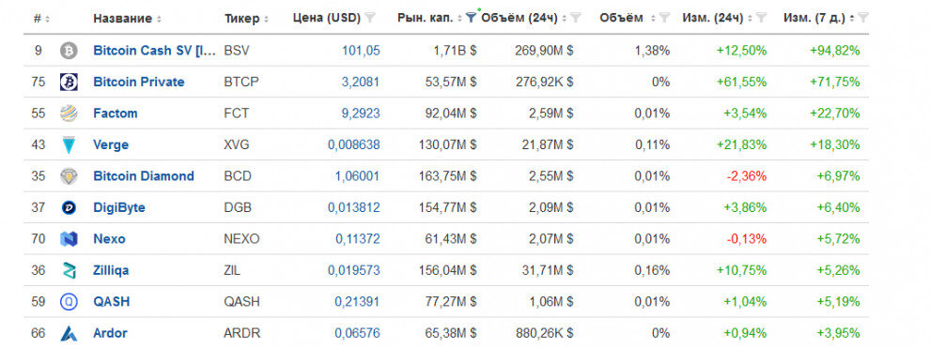The width and height of the screenshot is (930, 348).
Task: Click the Bitcoin Private coin icon
Action: pyautogui.click(x=69, y=83)
